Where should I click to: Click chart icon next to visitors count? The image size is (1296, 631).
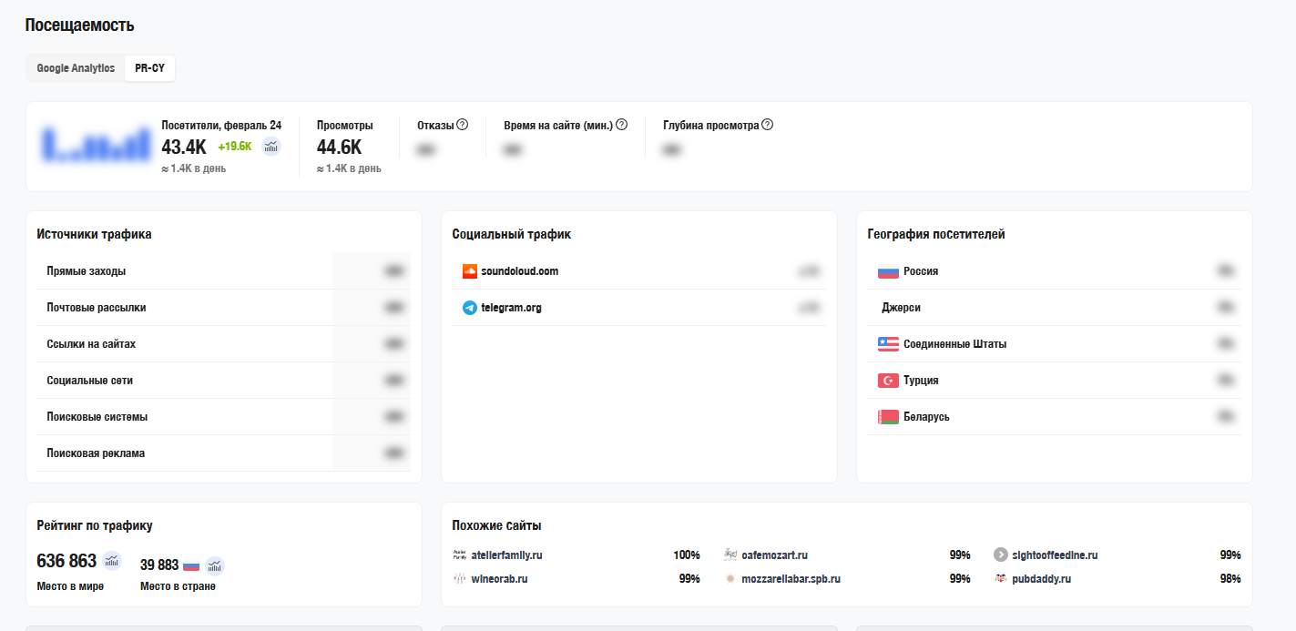coord(271,147)
